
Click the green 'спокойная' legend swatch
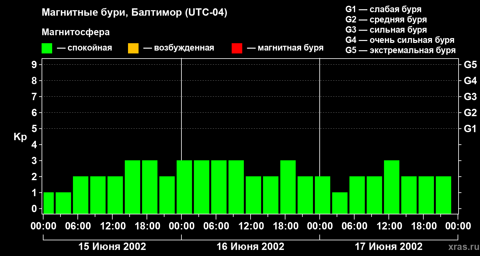click(x=47, y=48)
